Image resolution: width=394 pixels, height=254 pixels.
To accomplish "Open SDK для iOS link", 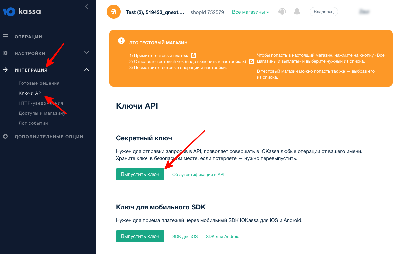I will tap(185, 237).
